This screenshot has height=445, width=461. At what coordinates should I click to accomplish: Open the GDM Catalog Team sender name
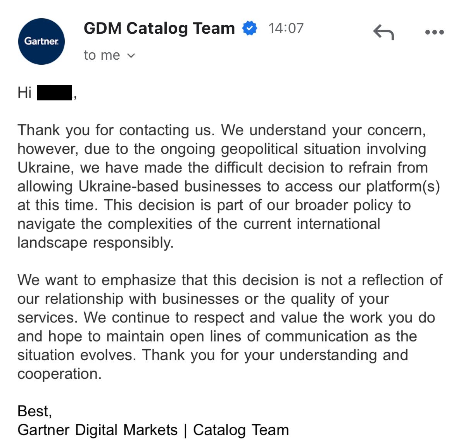coord(159,29)
